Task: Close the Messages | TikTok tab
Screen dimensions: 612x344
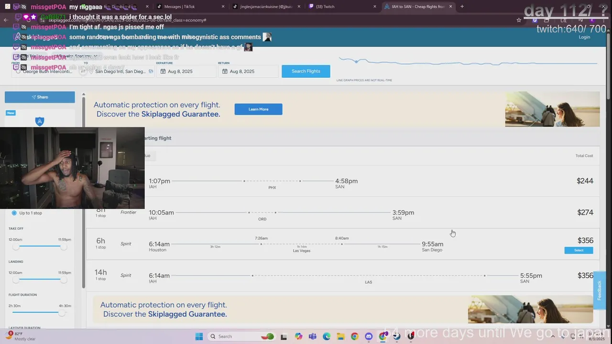Action: (x=223, y=7)
